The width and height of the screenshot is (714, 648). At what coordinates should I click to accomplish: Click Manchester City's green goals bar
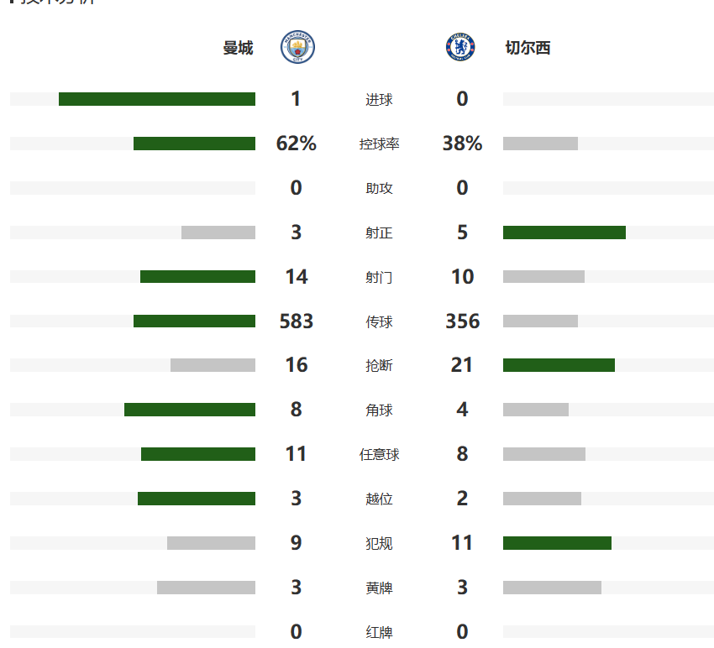pyautogui.click(x=157, y=99)
